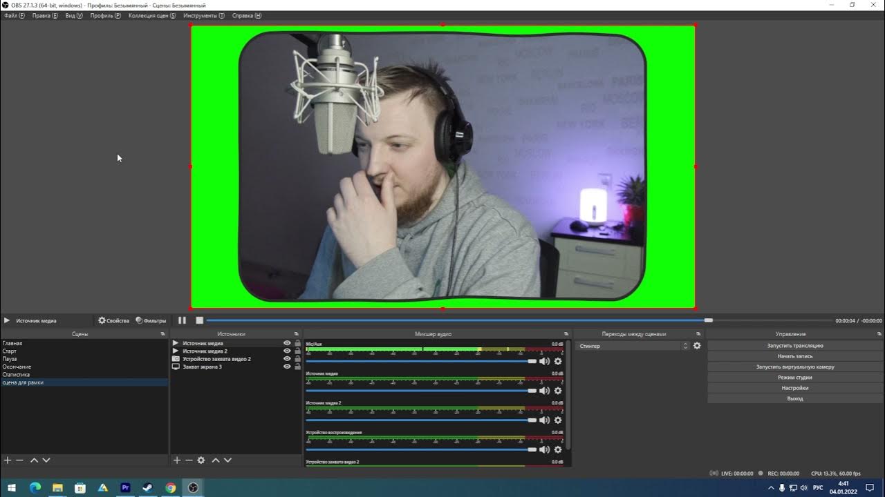Mute Источник медиа channel in mixer
The height and width of the screenshot is (497, 885).
545,391
